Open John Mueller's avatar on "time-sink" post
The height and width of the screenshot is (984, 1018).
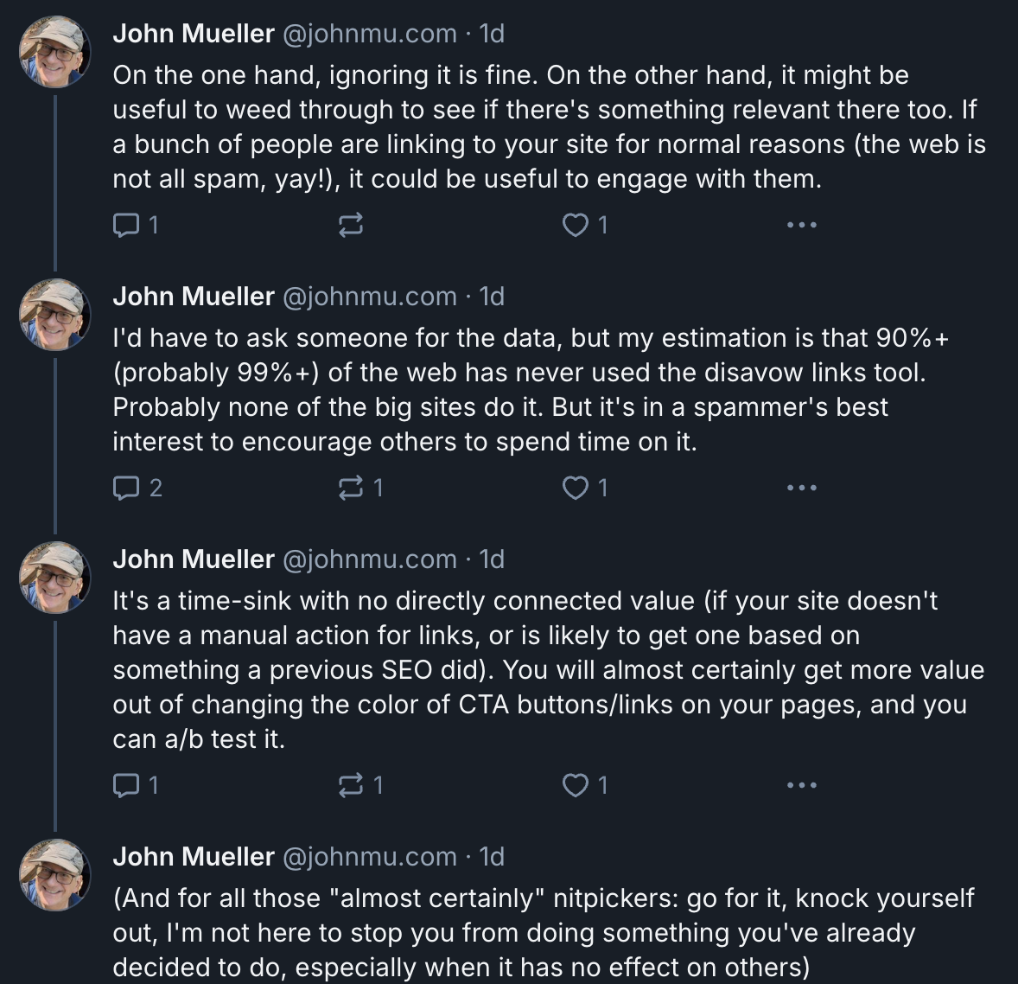pos(55,578)
